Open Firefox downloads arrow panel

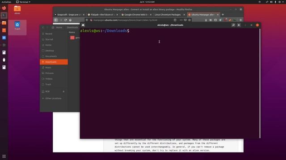(206, 20)
